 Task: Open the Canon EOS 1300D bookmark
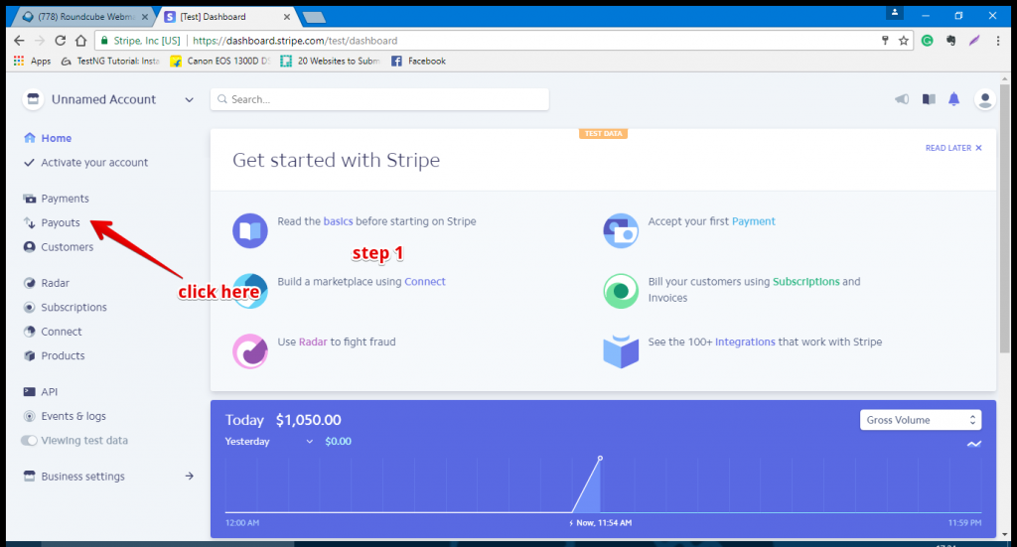click(220, 61)
